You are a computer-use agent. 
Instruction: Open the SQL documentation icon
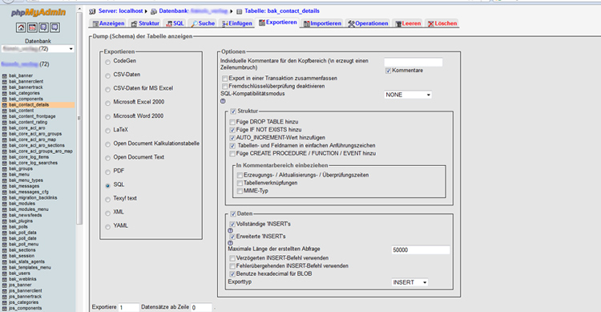[54, 27]
